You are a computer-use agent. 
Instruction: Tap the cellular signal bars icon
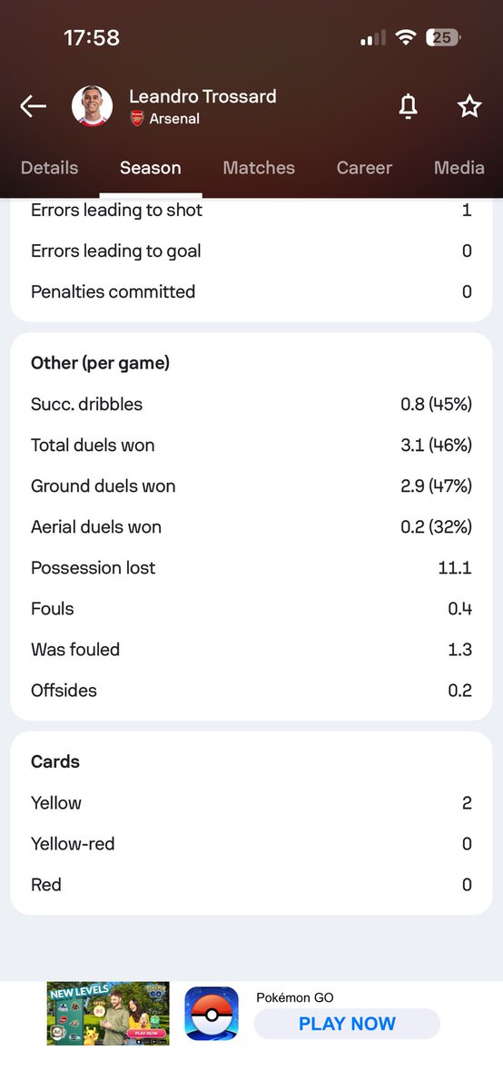[373, 38]
